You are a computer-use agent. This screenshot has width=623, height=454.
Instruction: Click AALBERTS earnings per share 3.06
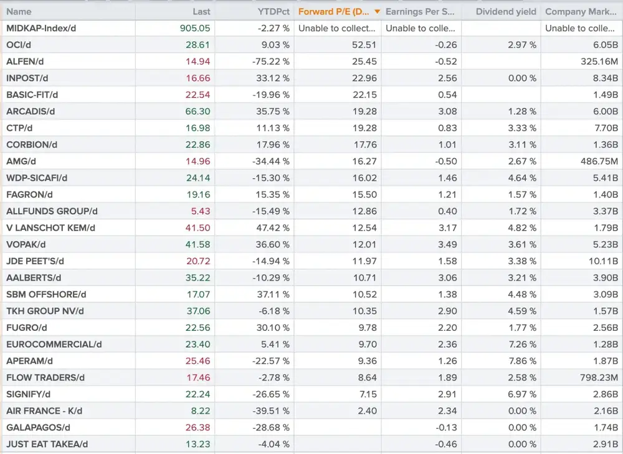447,278
